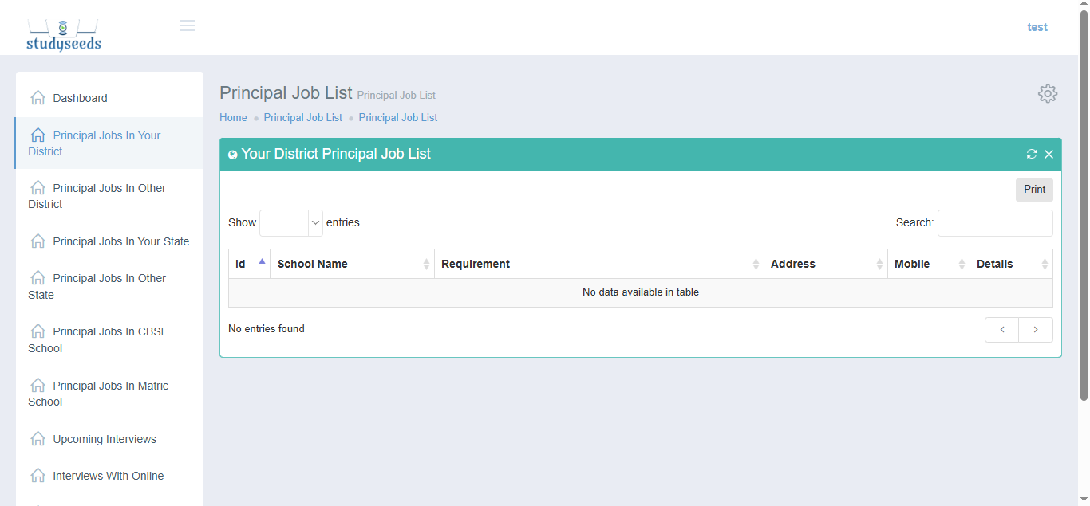Select Principal Jobs In CBSE School
The image size is (1090, 506).
click(109, 339)
